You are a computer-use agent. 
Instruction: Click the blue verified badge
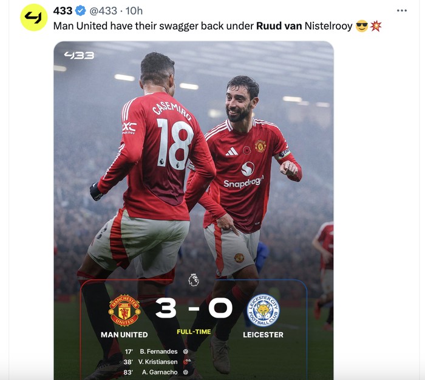[x=81, y=11]
